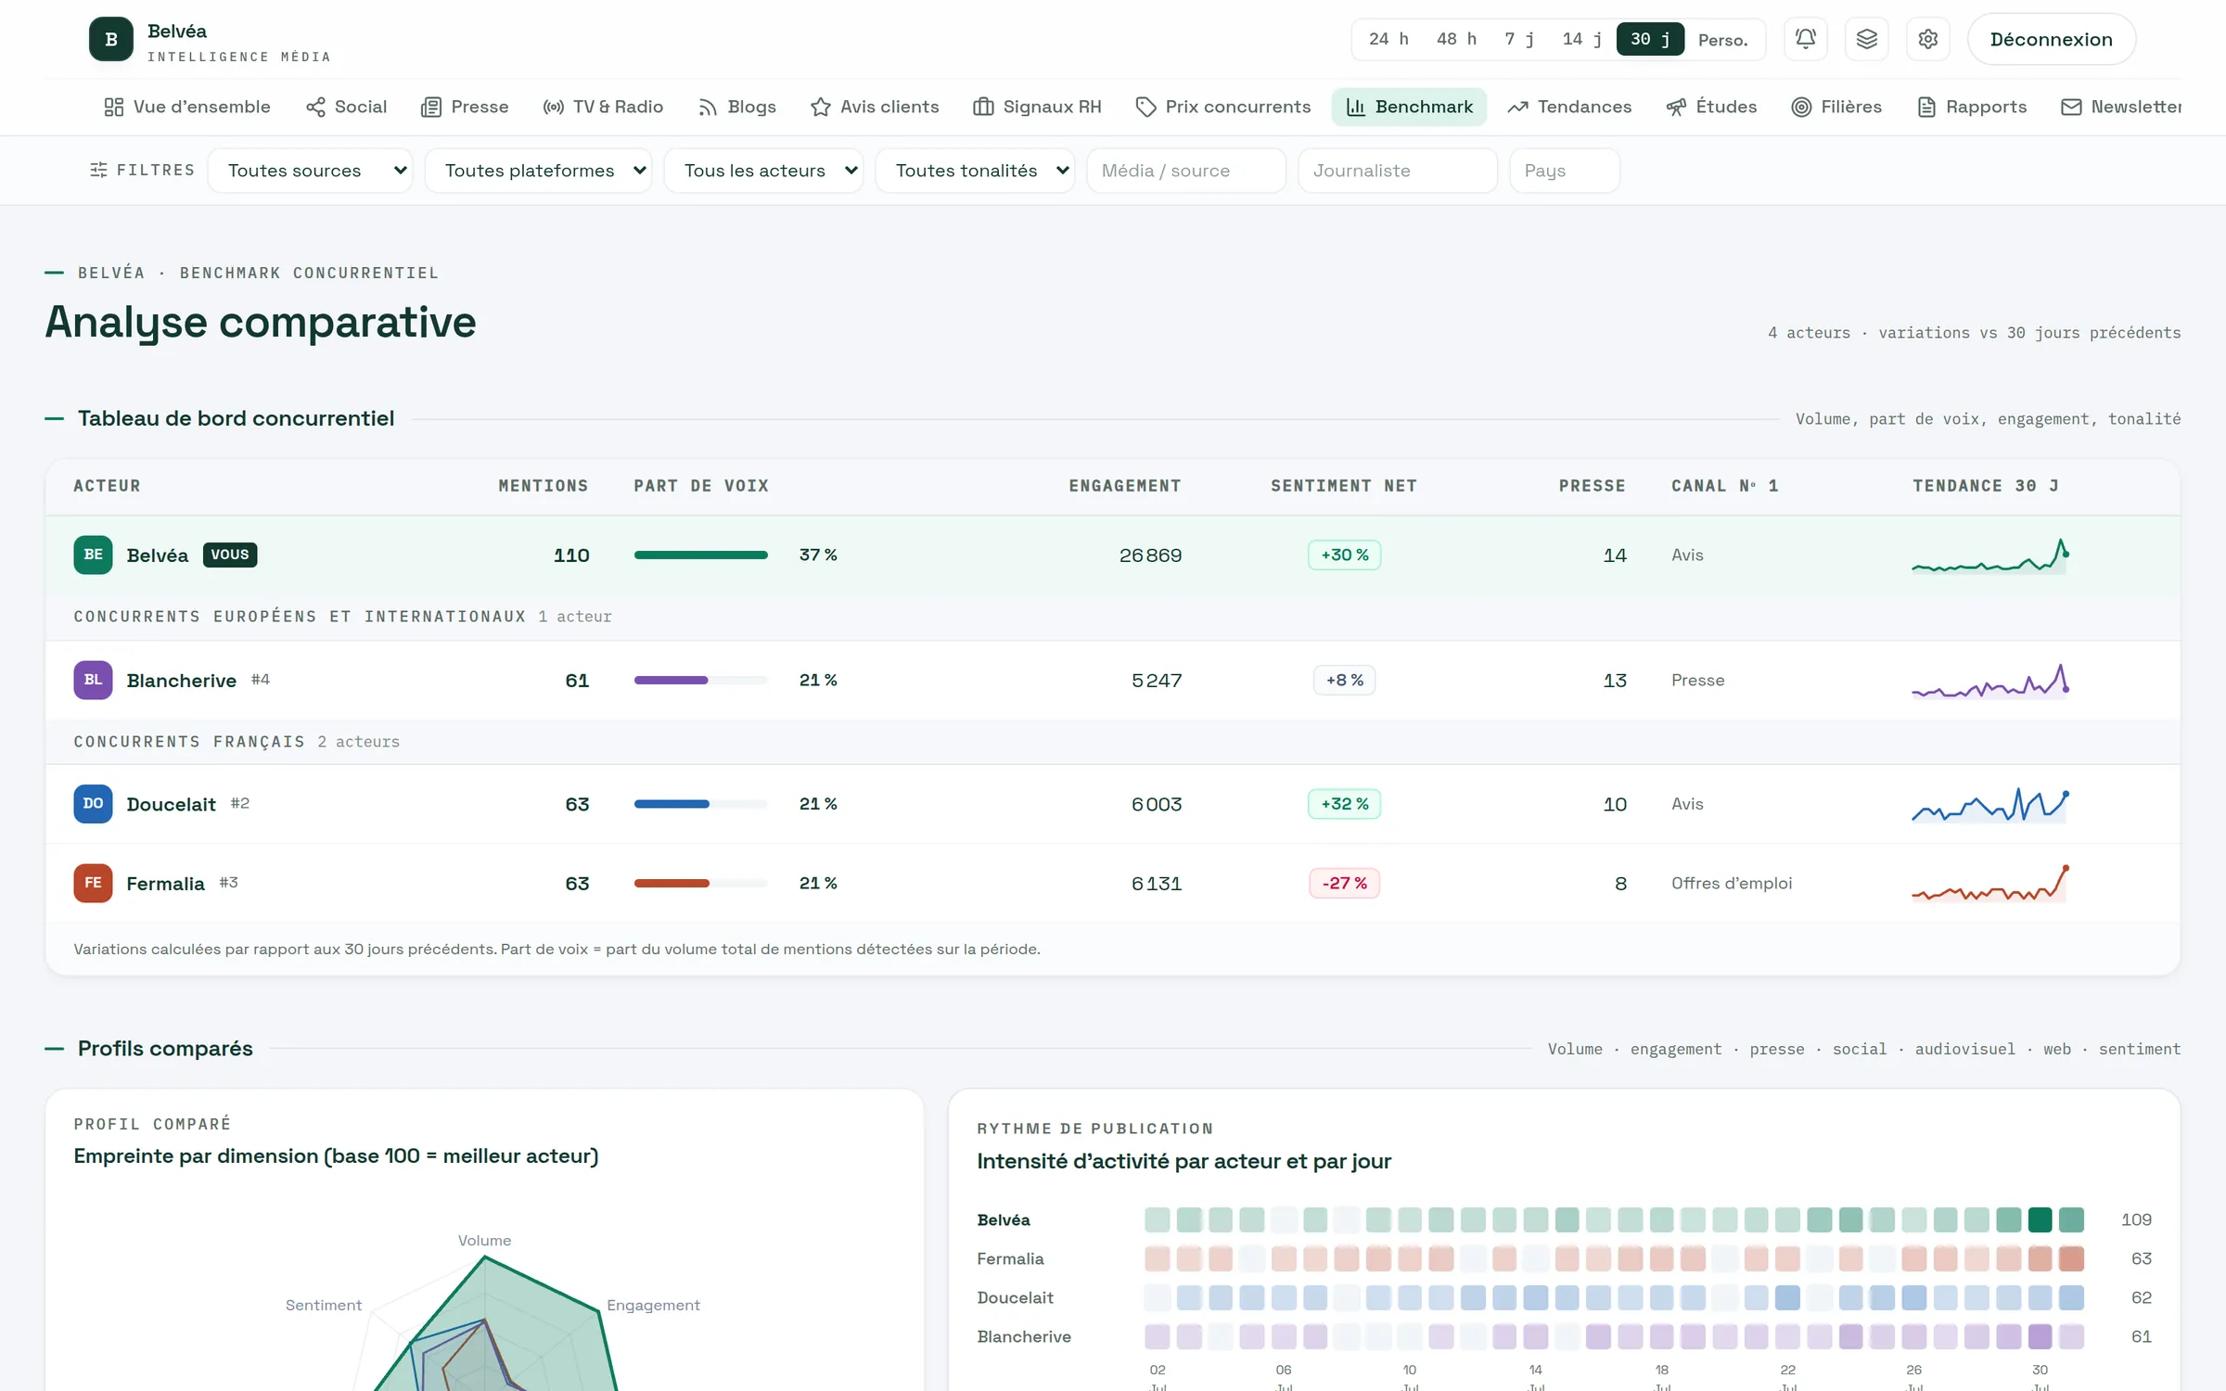Switch to the Tendances tab

tap(1569, 107)
